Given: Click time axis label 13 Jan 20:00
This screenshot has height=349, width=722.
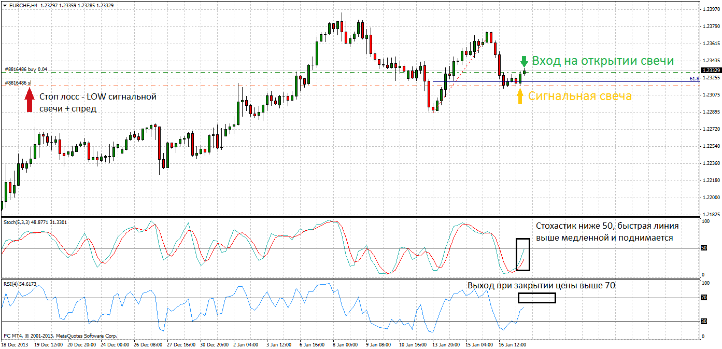Looking at the screenshot, I should click(x=447, y=344).
